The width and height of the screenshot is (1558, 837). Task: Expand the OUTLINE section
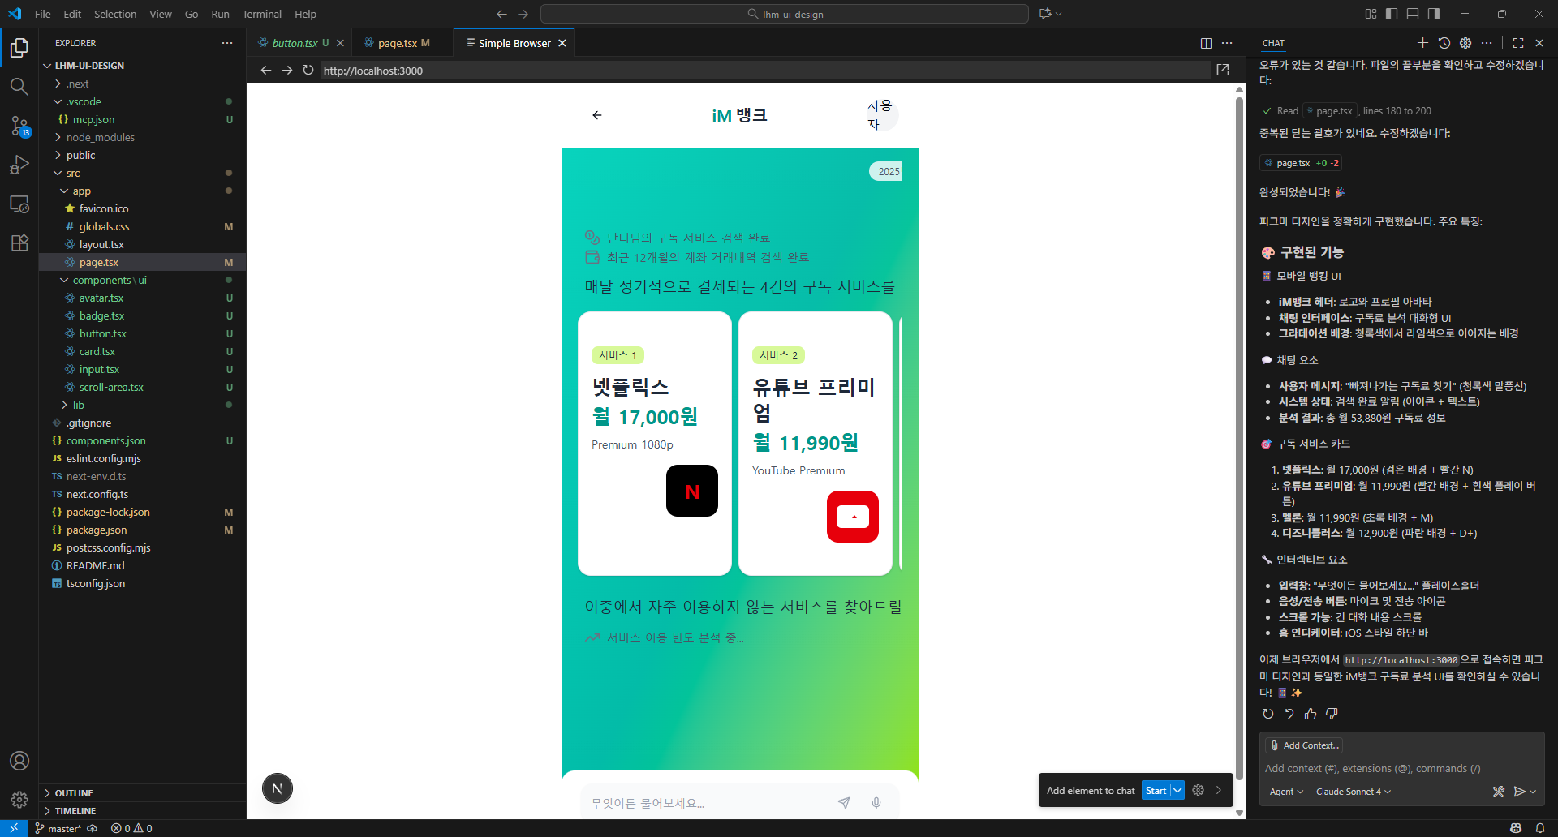pyautogui.click(x=74, y=793)
